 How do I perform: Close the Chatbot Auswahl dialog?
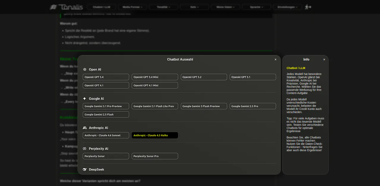(x=275, y=60)
